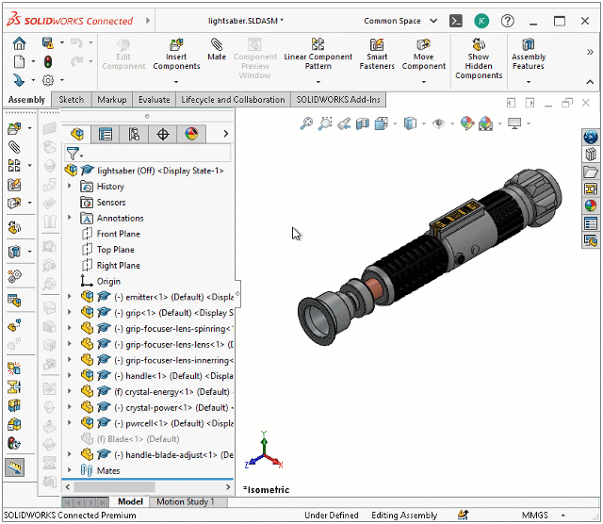This screenshot has height=524, width=603.
Task: Click Insert Components in the ribbon
Action: pyautogui.click(x=176, y=55)
